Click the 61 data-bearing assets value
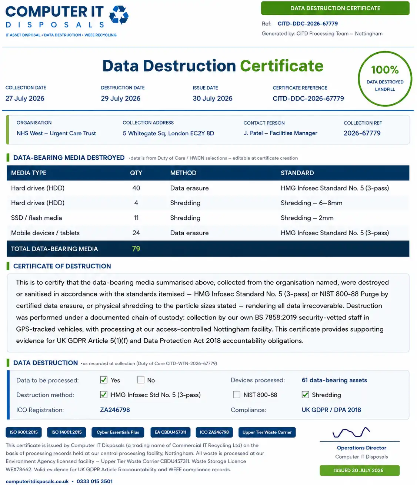 (x=334, y=380)
